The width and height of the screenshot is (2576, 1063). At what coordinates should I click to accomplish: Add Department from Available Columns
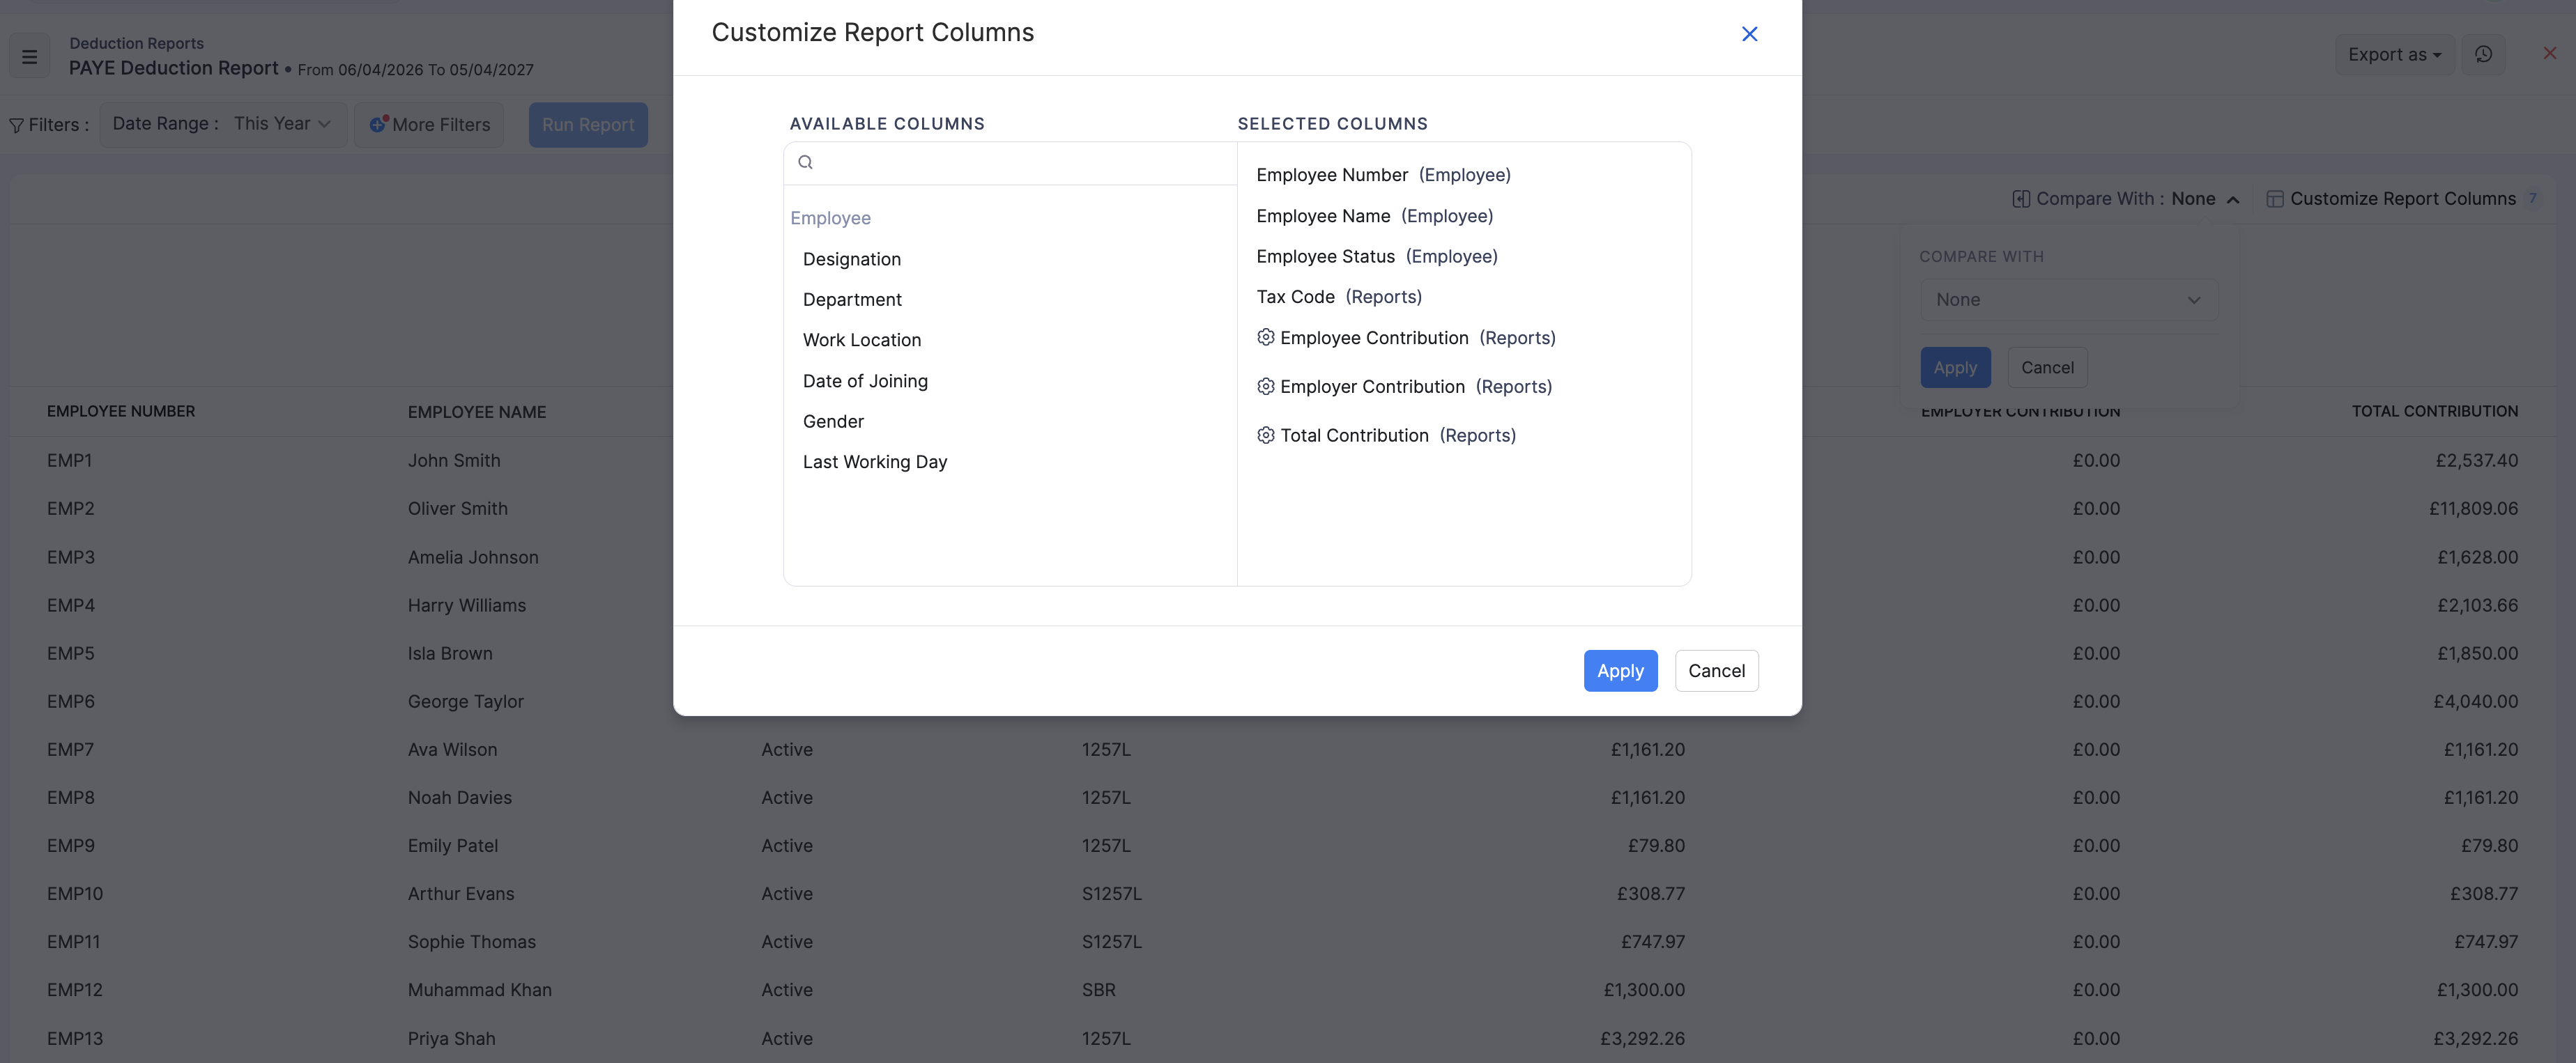click(x=851, y=300)
